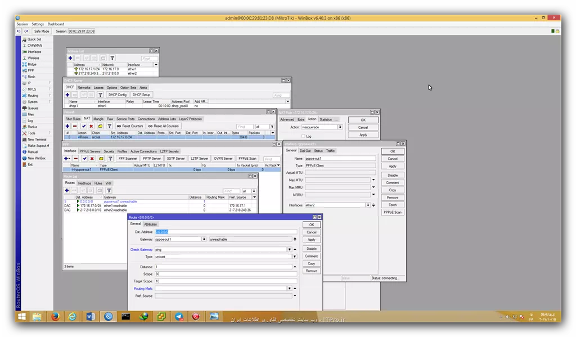Image resolution: width=576 pixels, height=337 pixels.
Task: Click the Dst. Address field in Route dialog
Action: point(226,232)
